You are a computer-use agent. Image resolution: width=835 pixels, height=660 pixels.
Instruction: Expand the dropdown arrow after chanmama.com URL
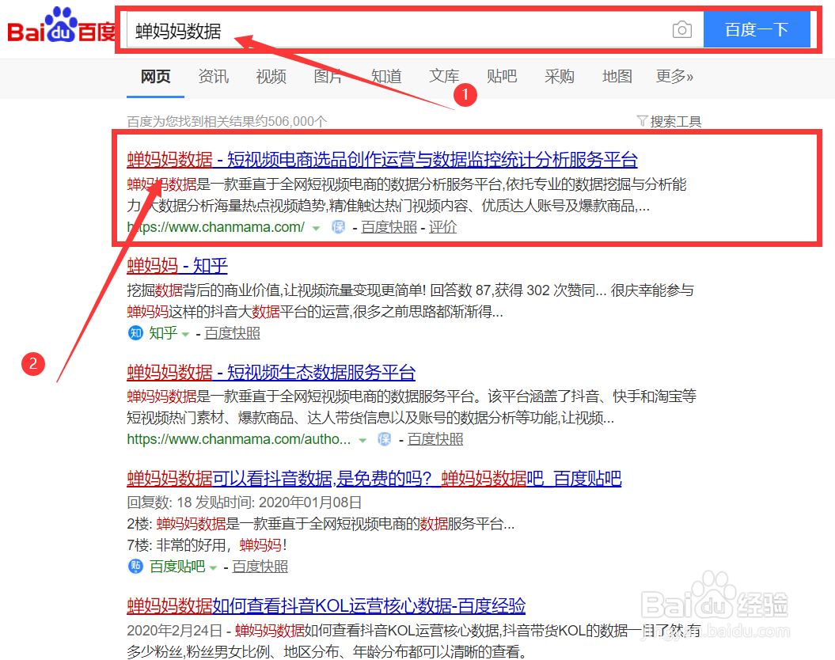[x=316, y=227]
